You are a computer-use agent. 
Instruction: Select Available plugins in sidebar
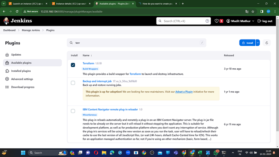click(x=33, y=63)
